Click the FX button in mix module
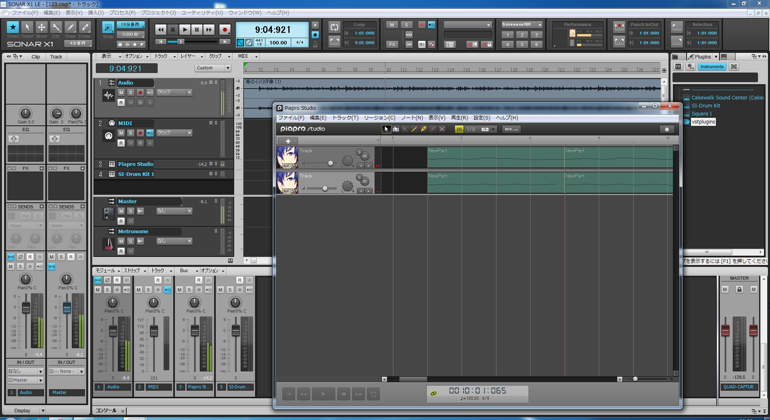 click(x=392, y=44)
